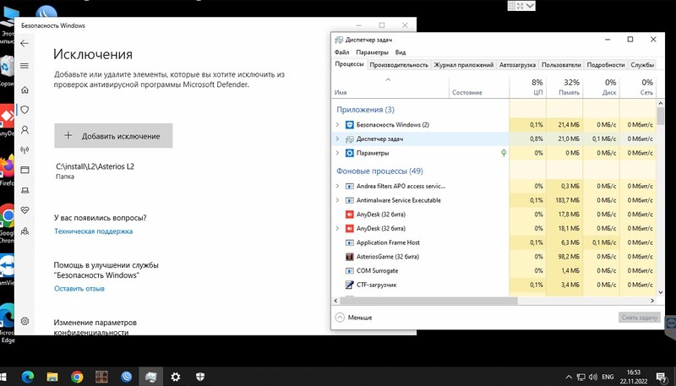Expand Параметры process row
The image size is (676, 386).
337,153
